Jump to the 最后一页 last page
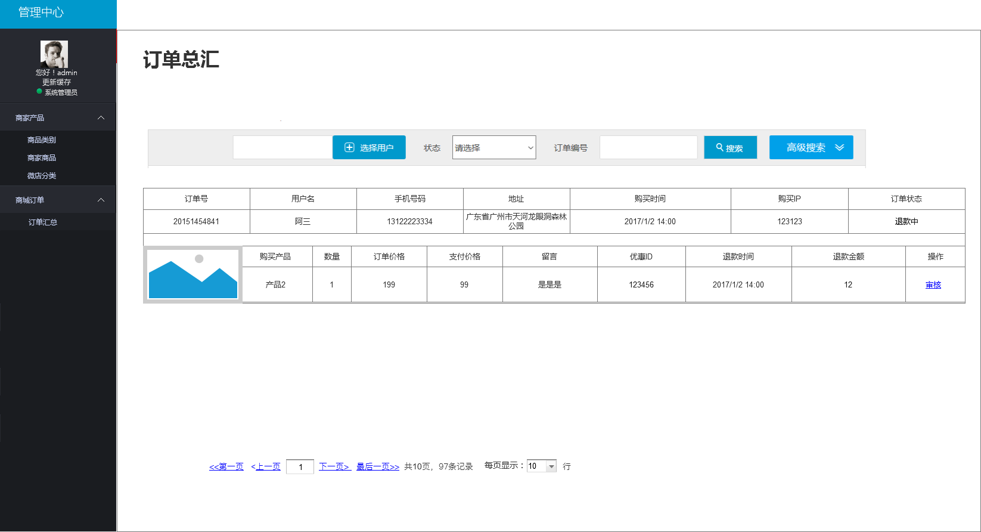The width and height of the screenshot is (981, 532). pyautogui.click(x=378, y=466)
